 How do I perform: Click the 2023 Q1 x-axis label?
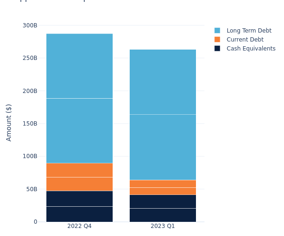(x=163, y=226)
